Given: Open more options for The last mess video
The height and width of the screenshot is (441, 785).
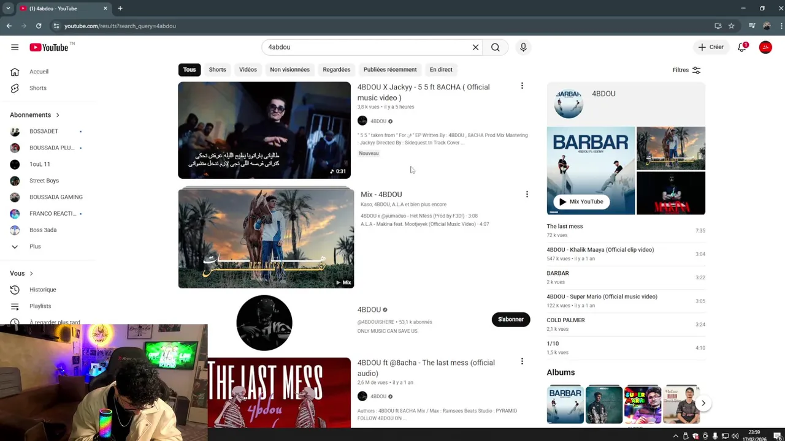Looking at the screenshot, I should (522, 362).
